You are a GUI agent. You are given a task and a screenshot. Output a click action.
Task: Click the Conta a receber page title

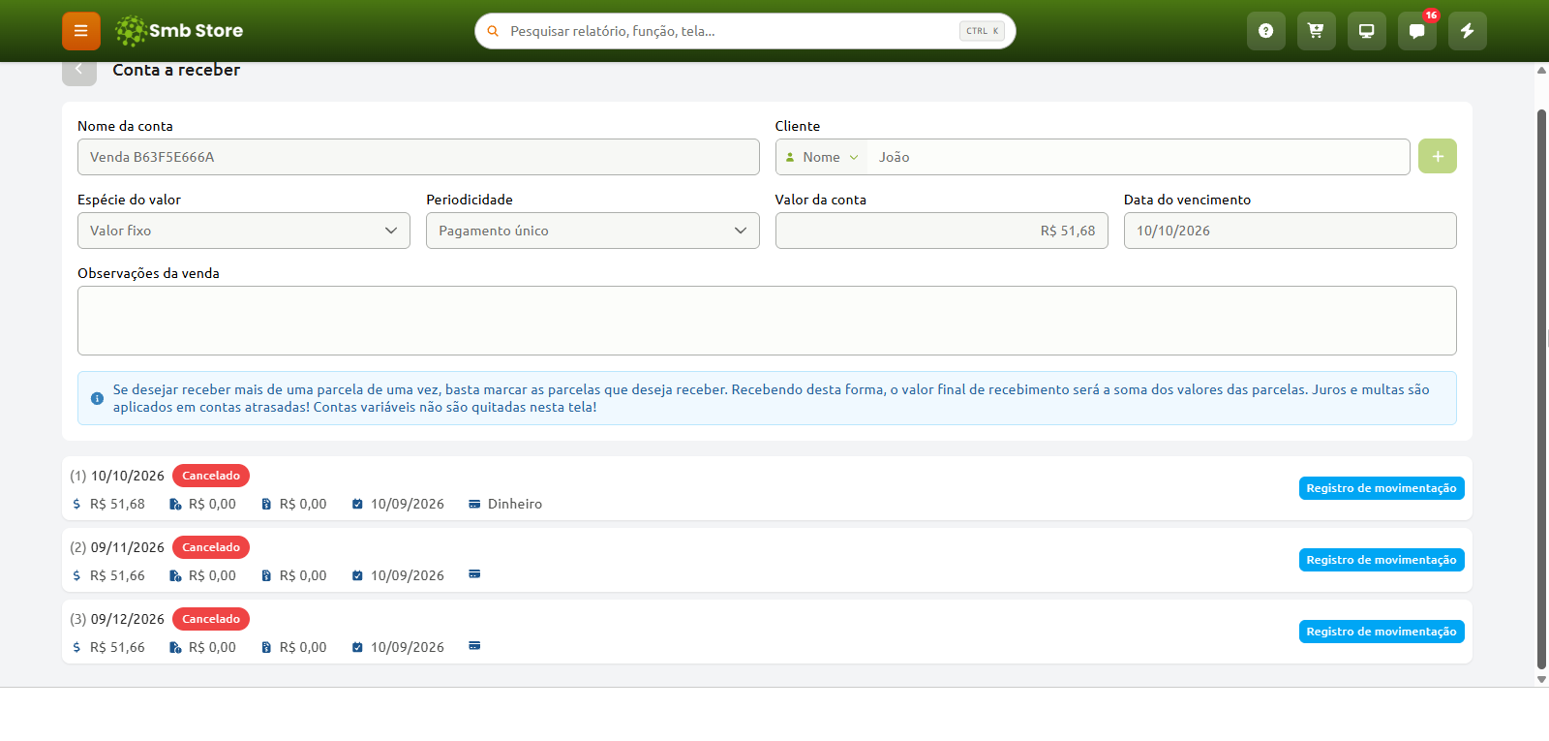(176, 70)
